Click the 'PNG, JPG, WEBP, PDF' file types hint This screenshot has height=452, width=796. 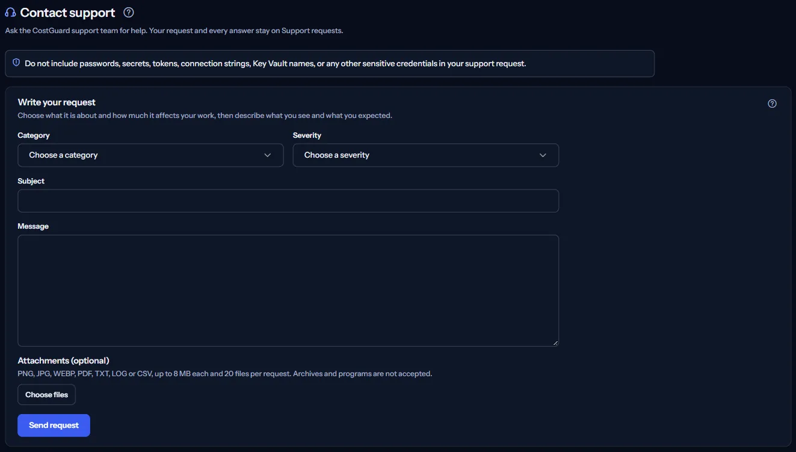[x=225, y=374]
